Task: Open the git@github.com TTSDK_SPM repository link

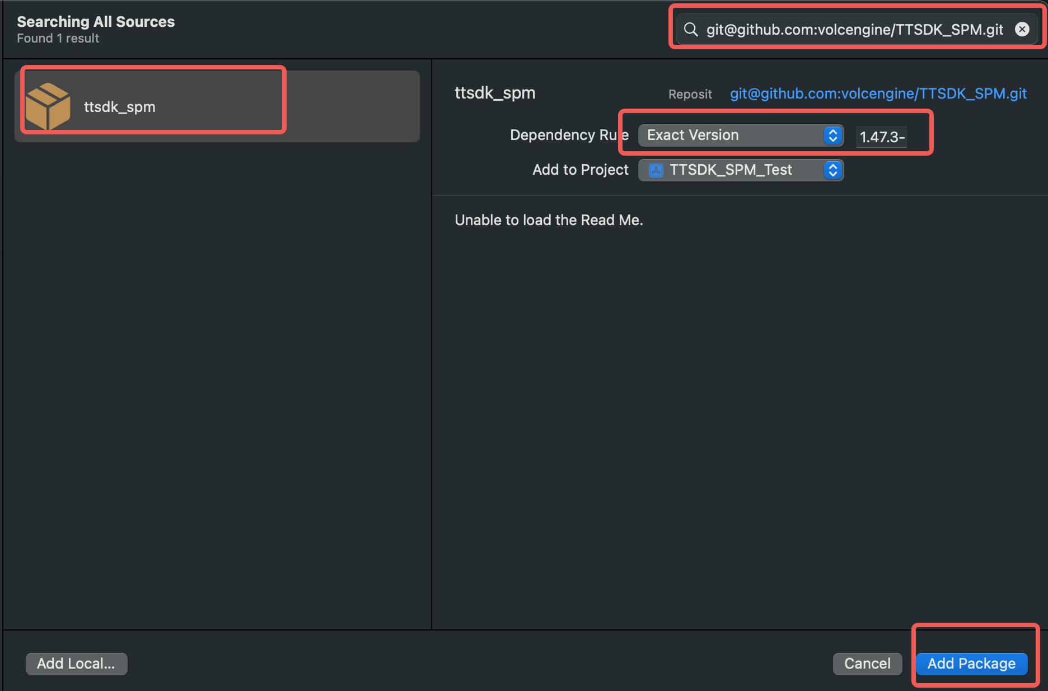Action: (x=878, y=94)
